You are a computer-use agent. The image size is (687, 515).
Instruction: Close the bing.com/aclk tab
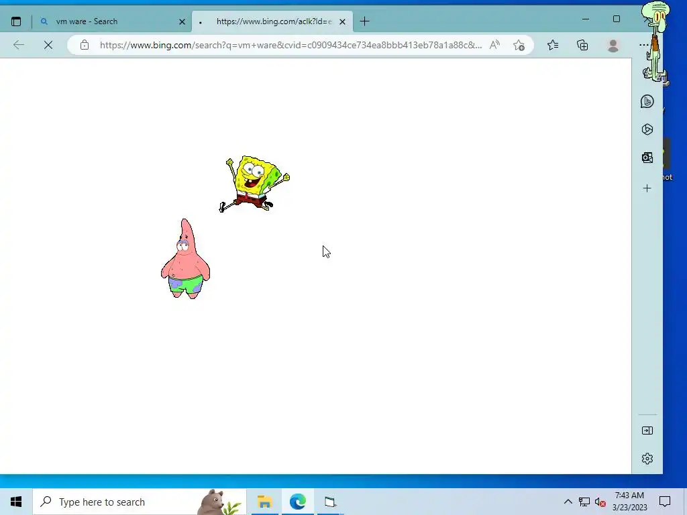[343, 21]
